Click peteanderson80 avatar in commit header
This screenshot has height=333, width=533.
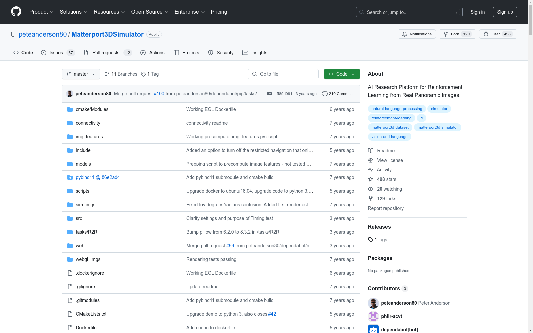click(70, 94)
